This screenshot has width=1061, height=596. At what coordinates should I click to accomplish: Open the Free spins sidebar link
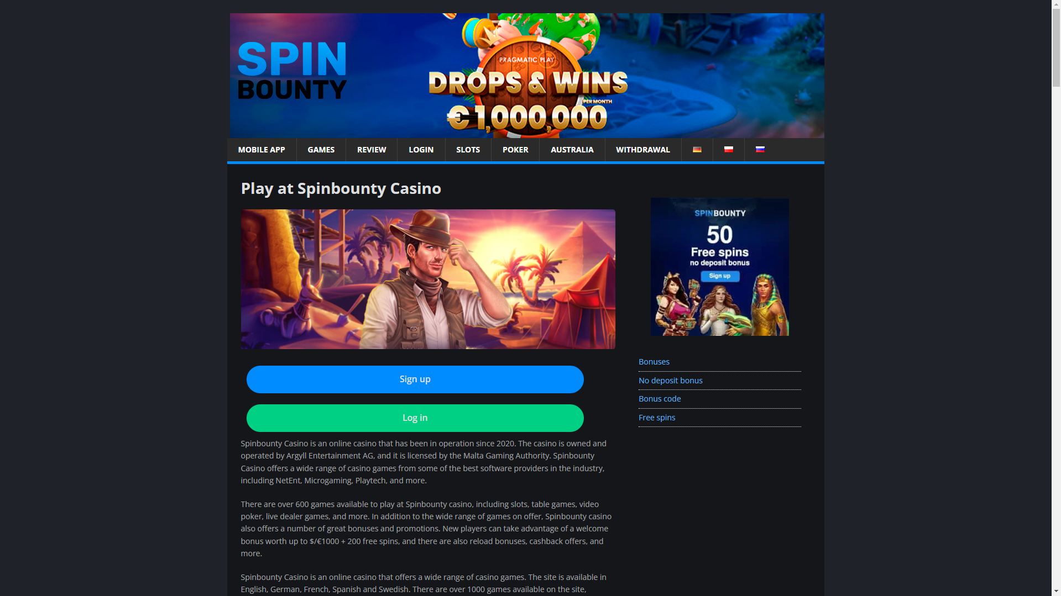tap(657, 418)
